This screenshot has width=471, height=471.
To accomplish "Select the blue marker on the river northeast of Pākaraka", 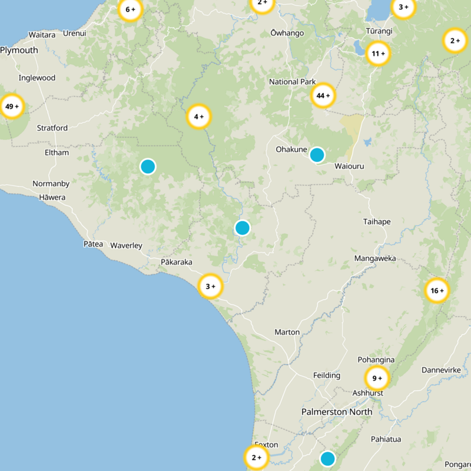I will click(243, 228).
